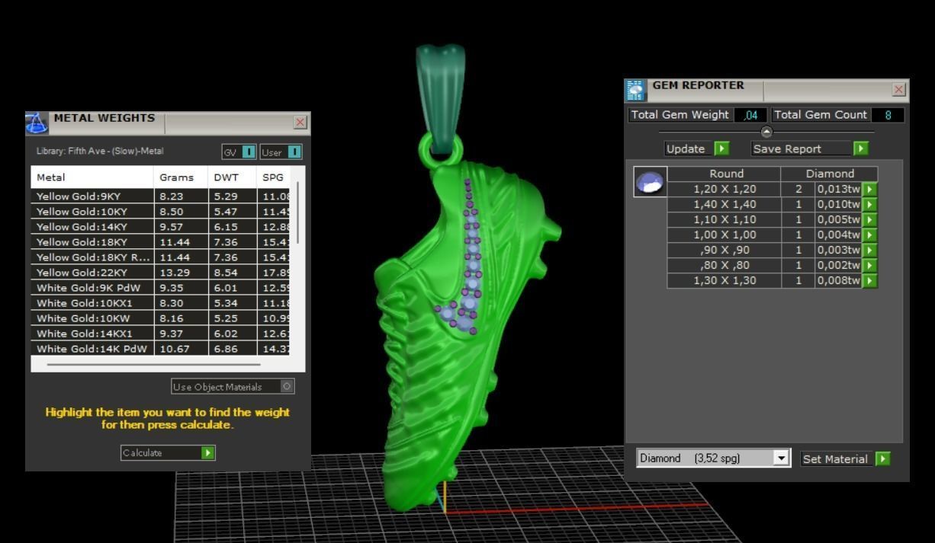This screenshot has width=935, height=543.
Task: Click arrow icon for 1,30 X 1,30 row
Action: (869, 281)
